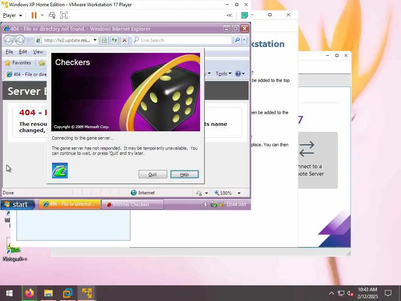
Task: Open Firefox from the host taskbar
Action: coord(29,293)
